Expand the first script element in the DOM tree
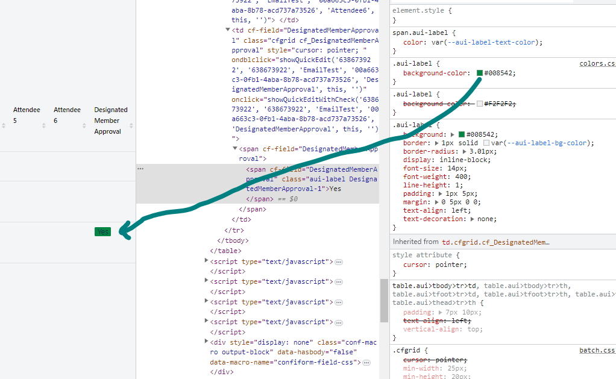This screenshot has width=616, height=379. tap(207, 261)
